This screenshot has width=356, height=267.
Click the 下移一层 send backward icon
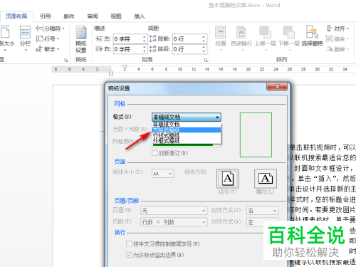click(x=288, y=38)
